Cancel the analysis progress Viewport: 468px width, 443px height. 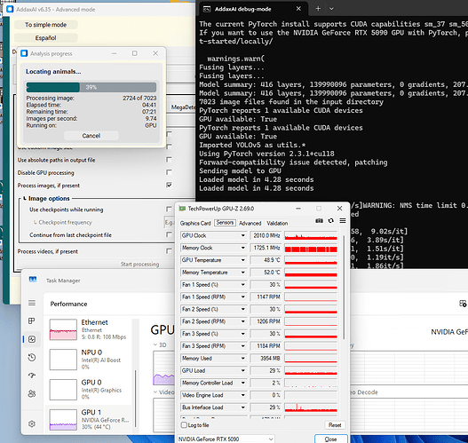pos(91,136)
